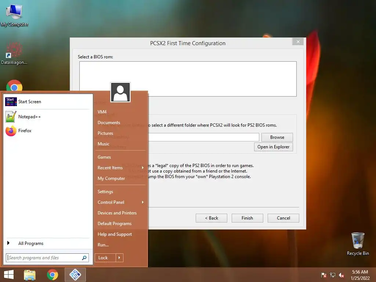376x282 pixels.
Task: Open the DataWagon desktop shortcut
Action: (14, 53)
